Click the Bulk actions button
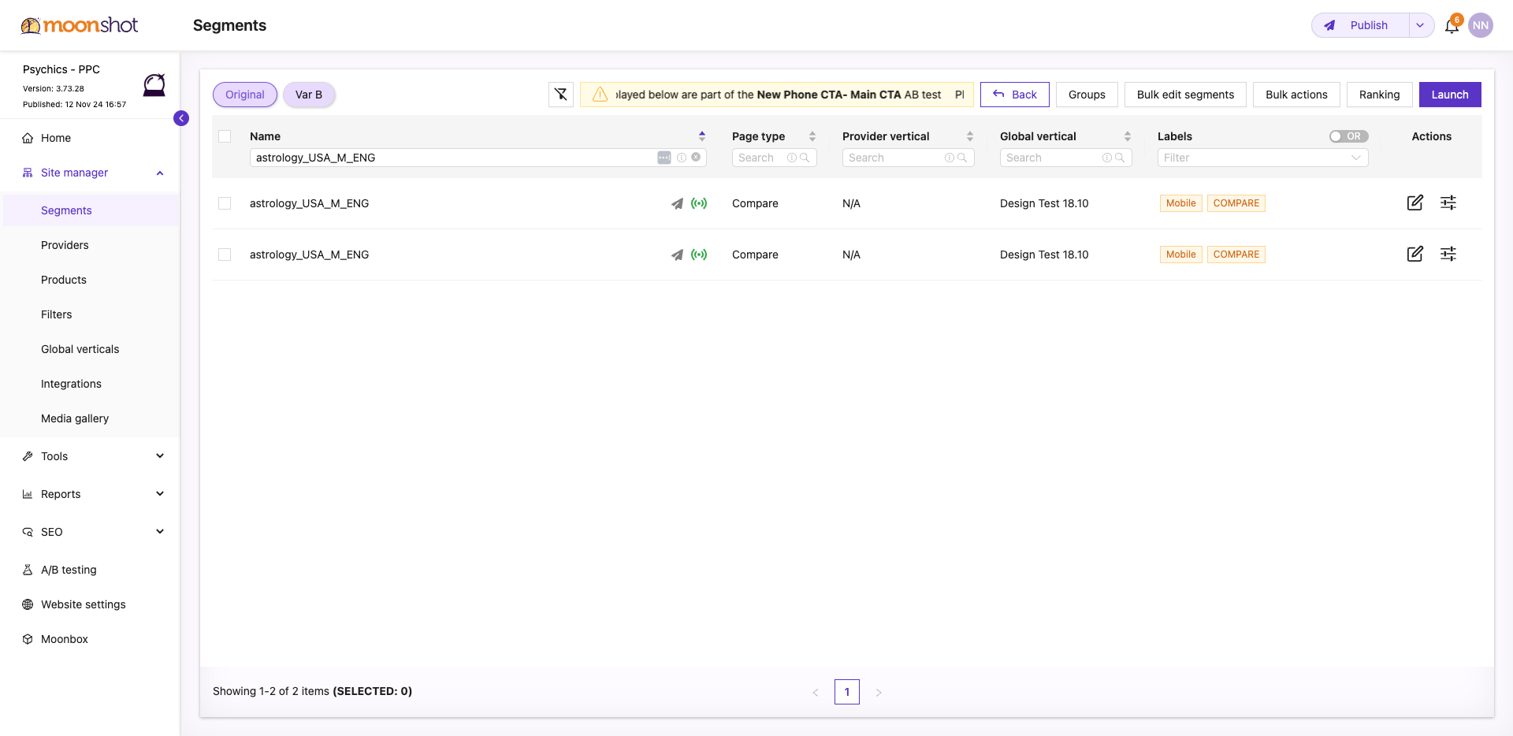 pos(1296,95)
